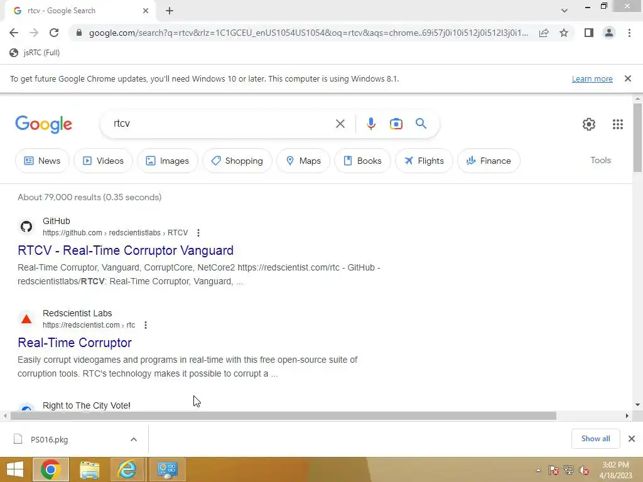
Task: Open the search Tools options
Action: click(x=600, y=160)
